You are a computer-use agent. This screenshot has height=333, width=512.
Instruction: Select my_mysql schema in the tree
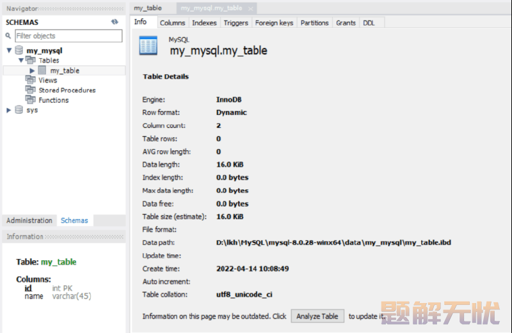click(x=44, y=50)
